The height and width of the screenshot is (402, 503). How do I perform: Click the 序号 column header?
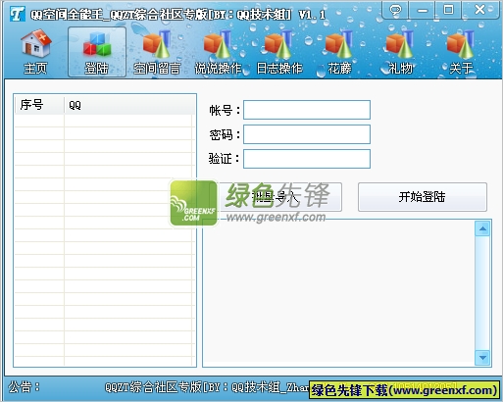pos(39,105)
